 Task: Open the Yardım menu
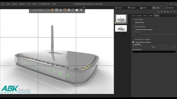pyautogui.click(x=54, y=4)
